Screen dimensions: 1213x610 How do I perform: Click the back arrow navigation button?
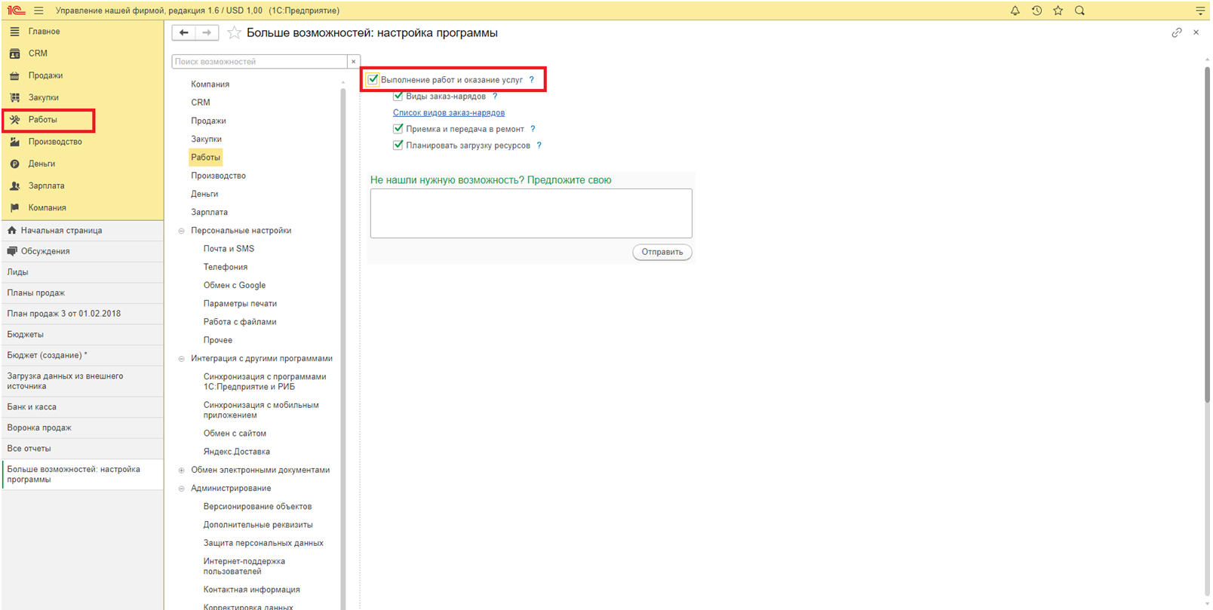[x=183, y=32]
